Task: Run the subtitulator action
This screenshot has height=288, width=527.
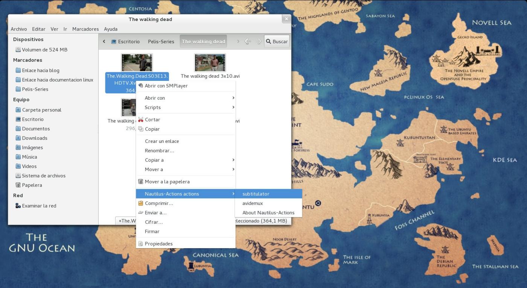Action: click(x=268, y=194)
